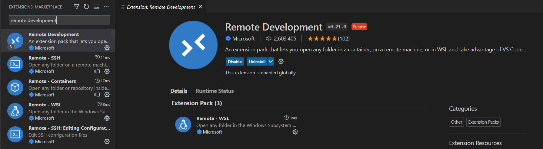Click the extensions search input field
The image size is (543, 149).
59,20
